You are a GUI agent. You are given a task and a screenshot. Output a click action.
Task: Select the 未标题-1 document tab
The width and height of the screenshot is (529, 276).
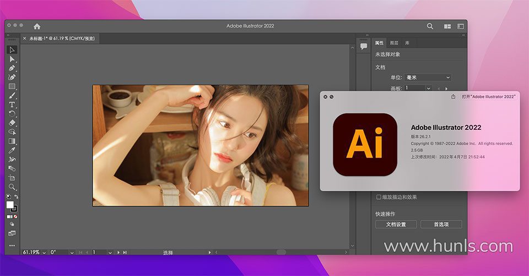(x=62, y=38)
